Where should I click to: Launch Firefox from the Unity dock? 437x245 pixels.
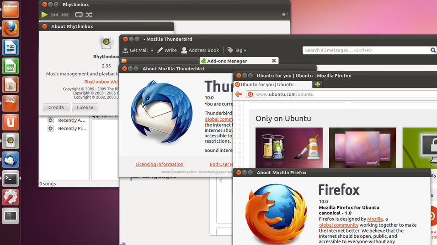tap(11, 28)
